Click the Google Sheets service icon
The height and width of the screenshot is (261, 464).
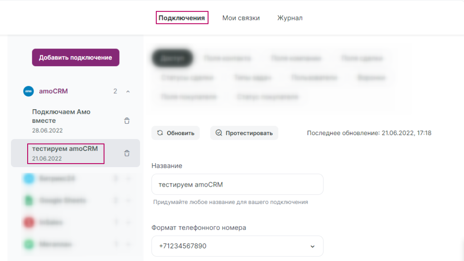tap(28, 200)
